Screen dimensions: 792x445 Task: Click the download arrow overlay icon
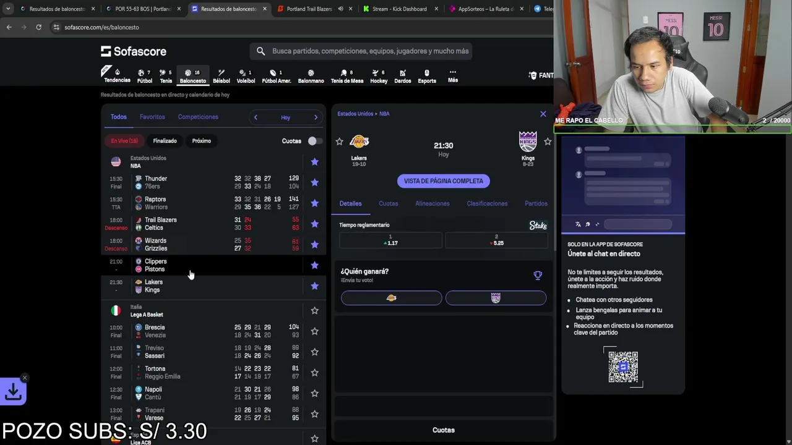pyautogui.click(x=13, y=391)
